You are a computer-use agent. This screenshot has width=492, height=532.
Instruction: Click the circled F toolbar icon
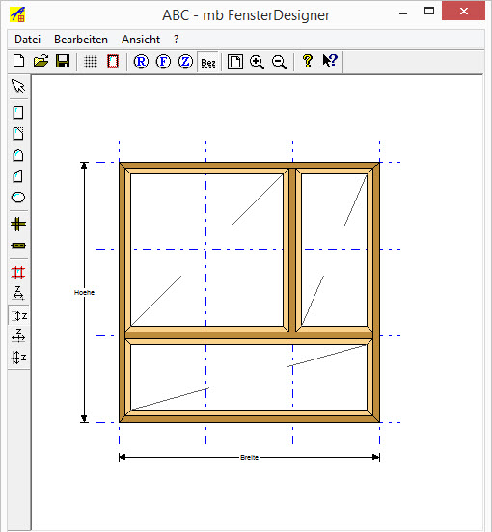pos(163,62)
